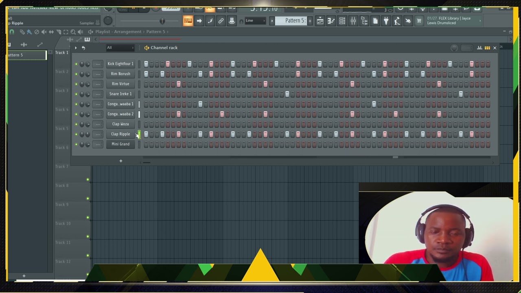Click the Arrangement breadcrumb in Playlist title
The width and height of the screenshot is (521, 293).
point(128,32)
